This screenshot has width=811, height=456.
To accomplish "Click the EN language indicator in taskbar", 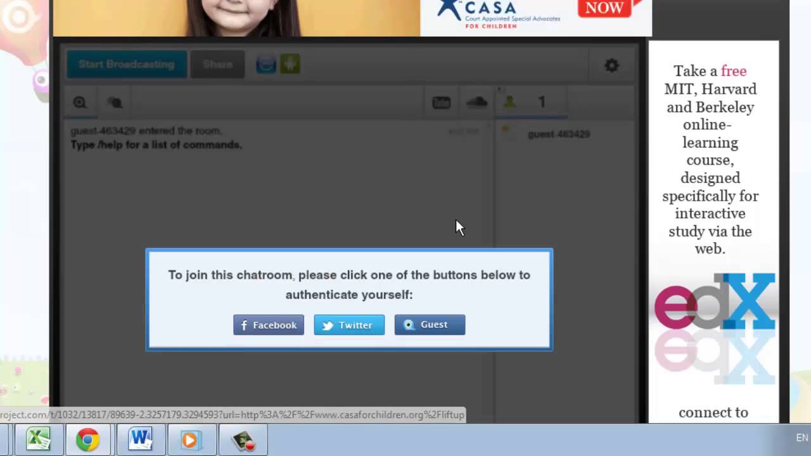I will [x=802, y=438].
